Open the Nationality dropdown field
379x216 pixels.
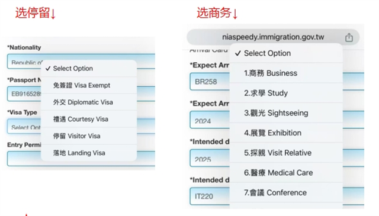(81, 62)
